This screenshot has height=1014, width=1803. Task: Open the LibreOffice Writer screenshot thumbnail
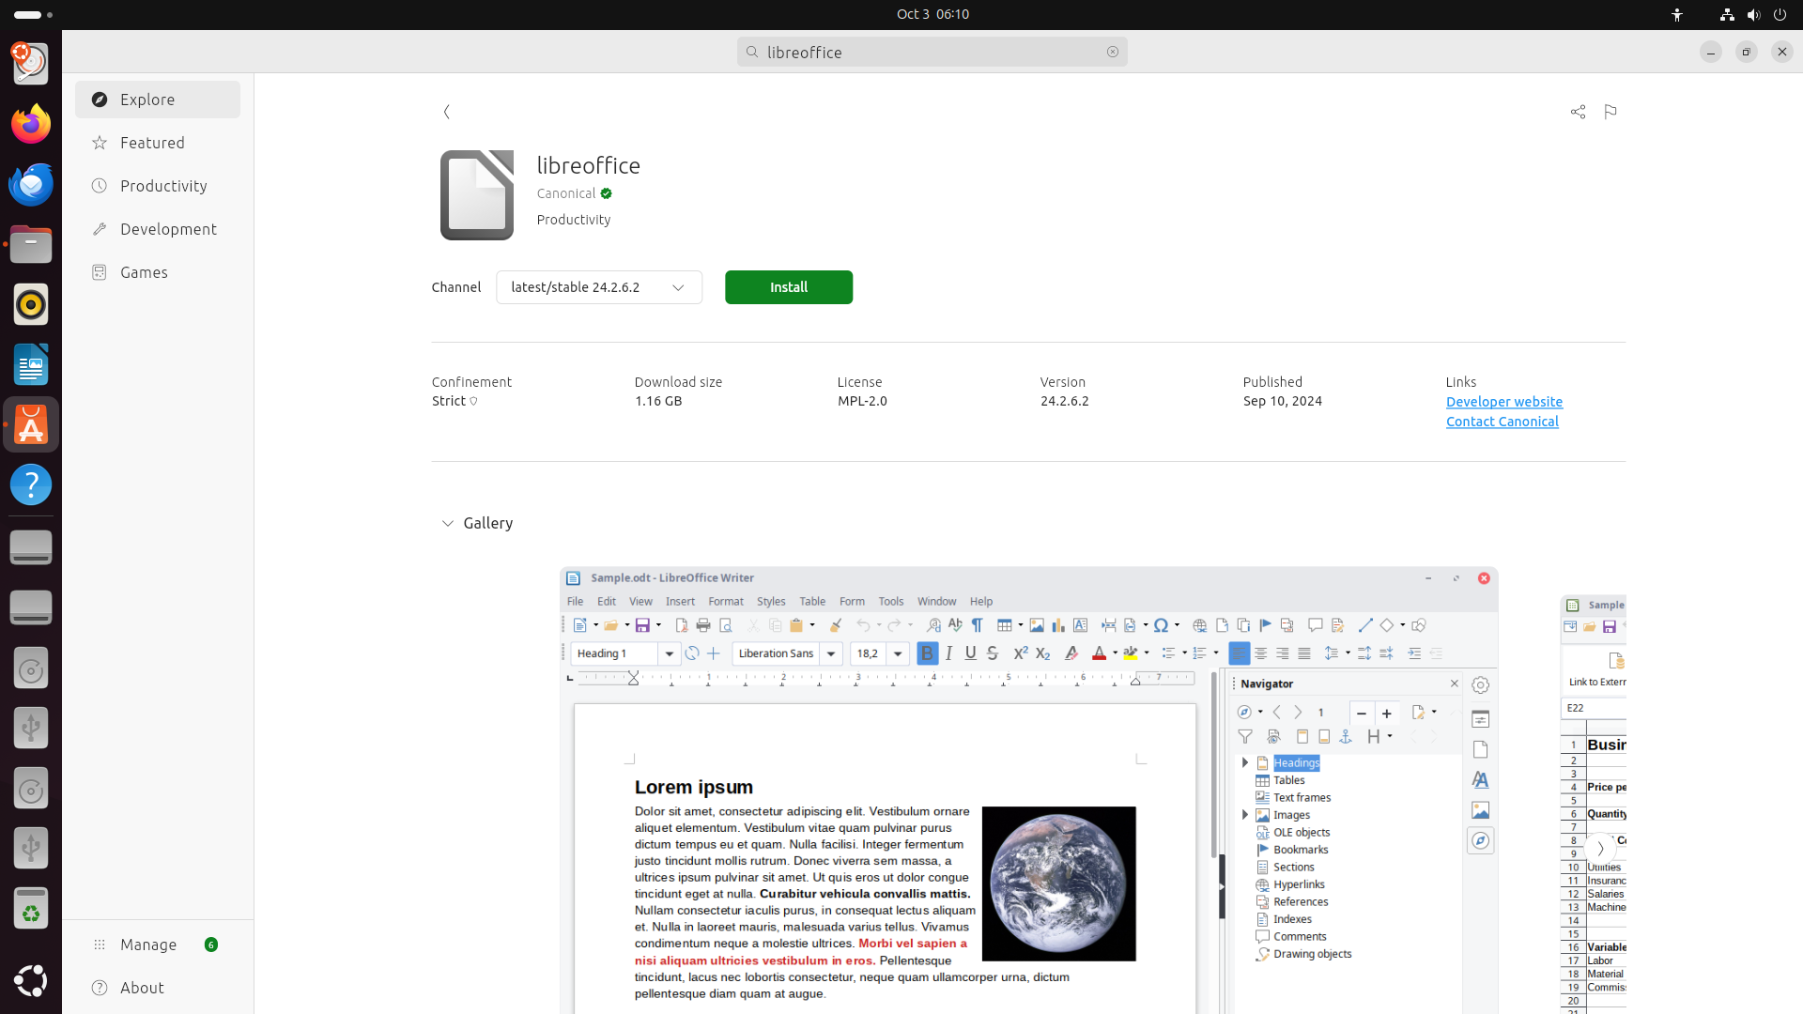1028,791
